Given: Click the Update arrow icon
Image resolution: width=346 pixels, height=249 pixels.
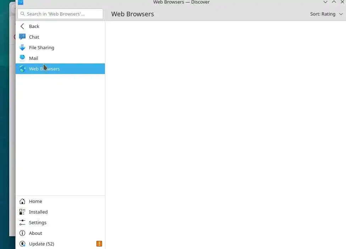Looking at the screenshot, I should [x=22, y=243].
